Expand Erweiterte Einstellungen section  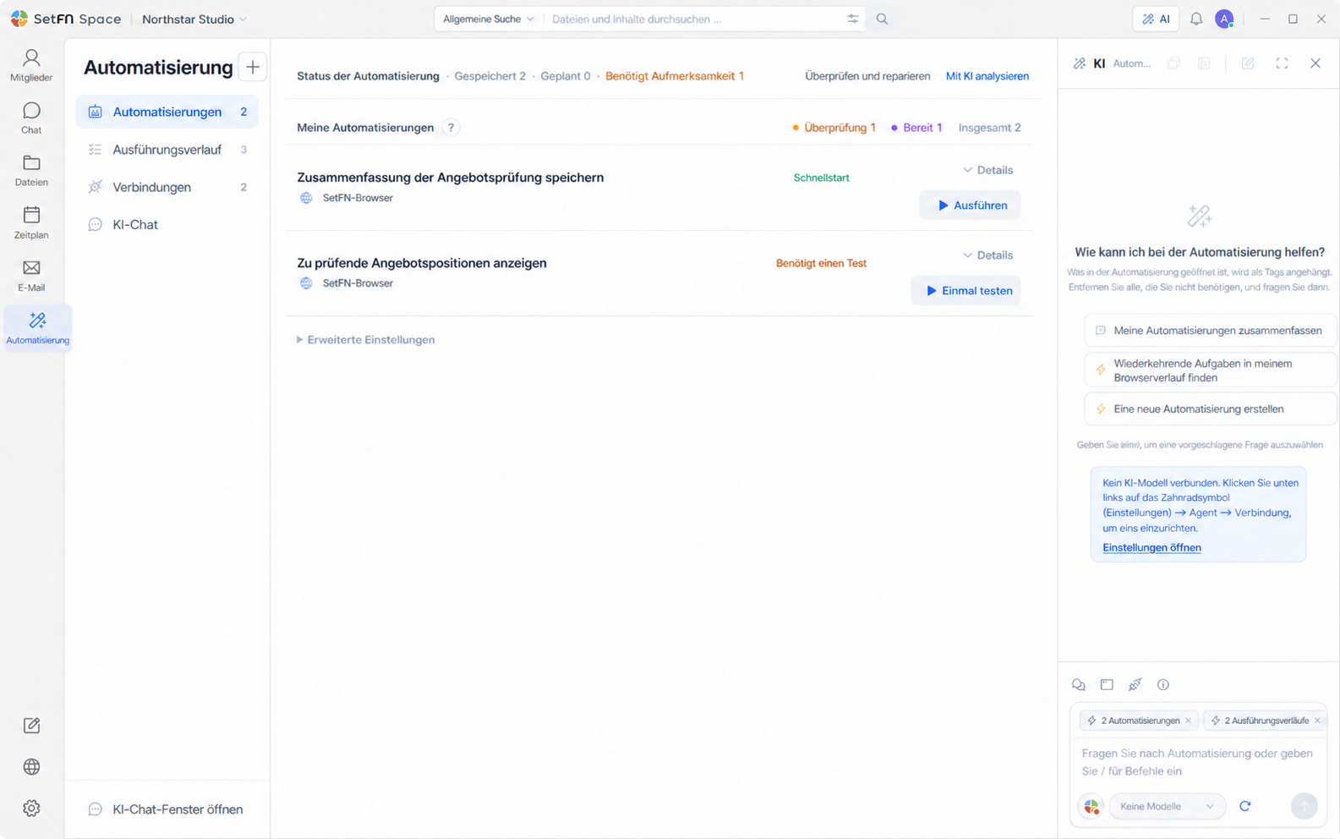pos(365,340)
